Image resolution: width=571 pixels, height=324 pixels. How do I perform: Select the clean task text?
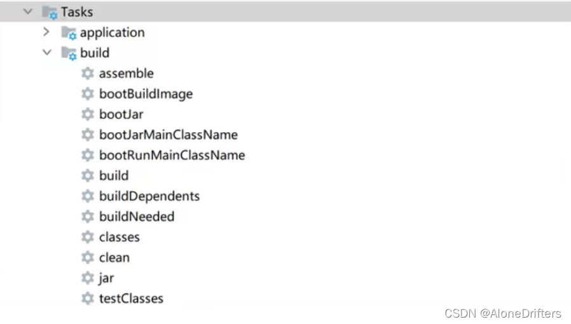pos(114,257)
